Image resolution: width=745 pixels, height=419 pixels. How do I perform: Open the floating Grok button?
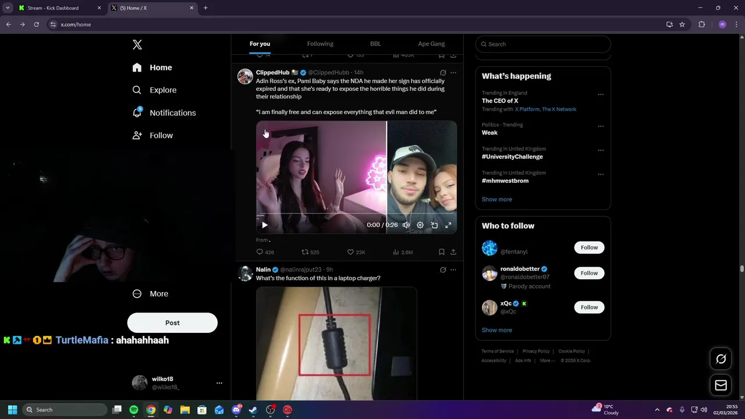(x=721, y=359)
